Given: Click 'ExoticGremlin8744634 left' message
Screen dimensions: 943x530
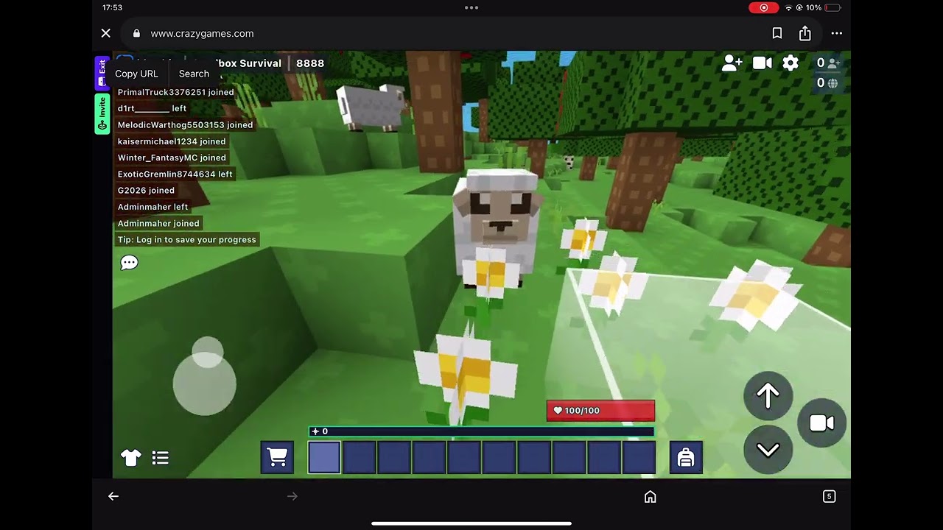Looking at the screenshot, I should point(175,174).
